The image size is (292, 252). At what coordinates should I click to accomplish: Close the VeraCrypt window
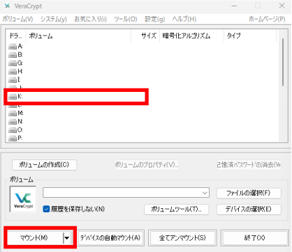[x=282, y=6]
